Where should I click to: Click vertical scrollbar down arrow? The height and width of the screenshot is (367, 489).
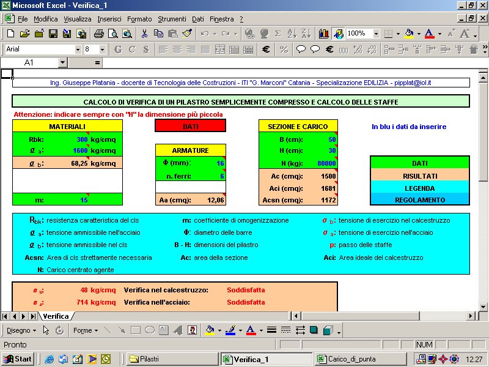coord(483,307)
